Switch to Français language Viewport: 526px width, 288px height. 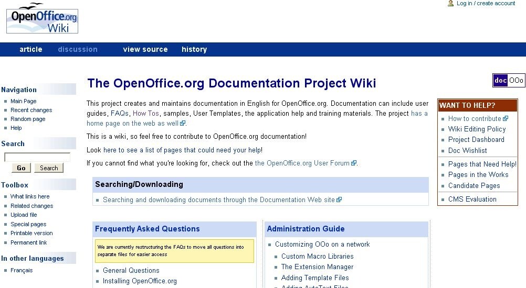(x=22, y=270)
